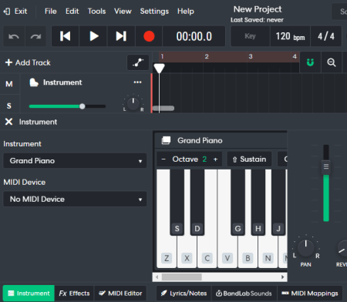Start playback with the play button
The height and width of the screenshot is (302, 347).
(x=93, y=36)
